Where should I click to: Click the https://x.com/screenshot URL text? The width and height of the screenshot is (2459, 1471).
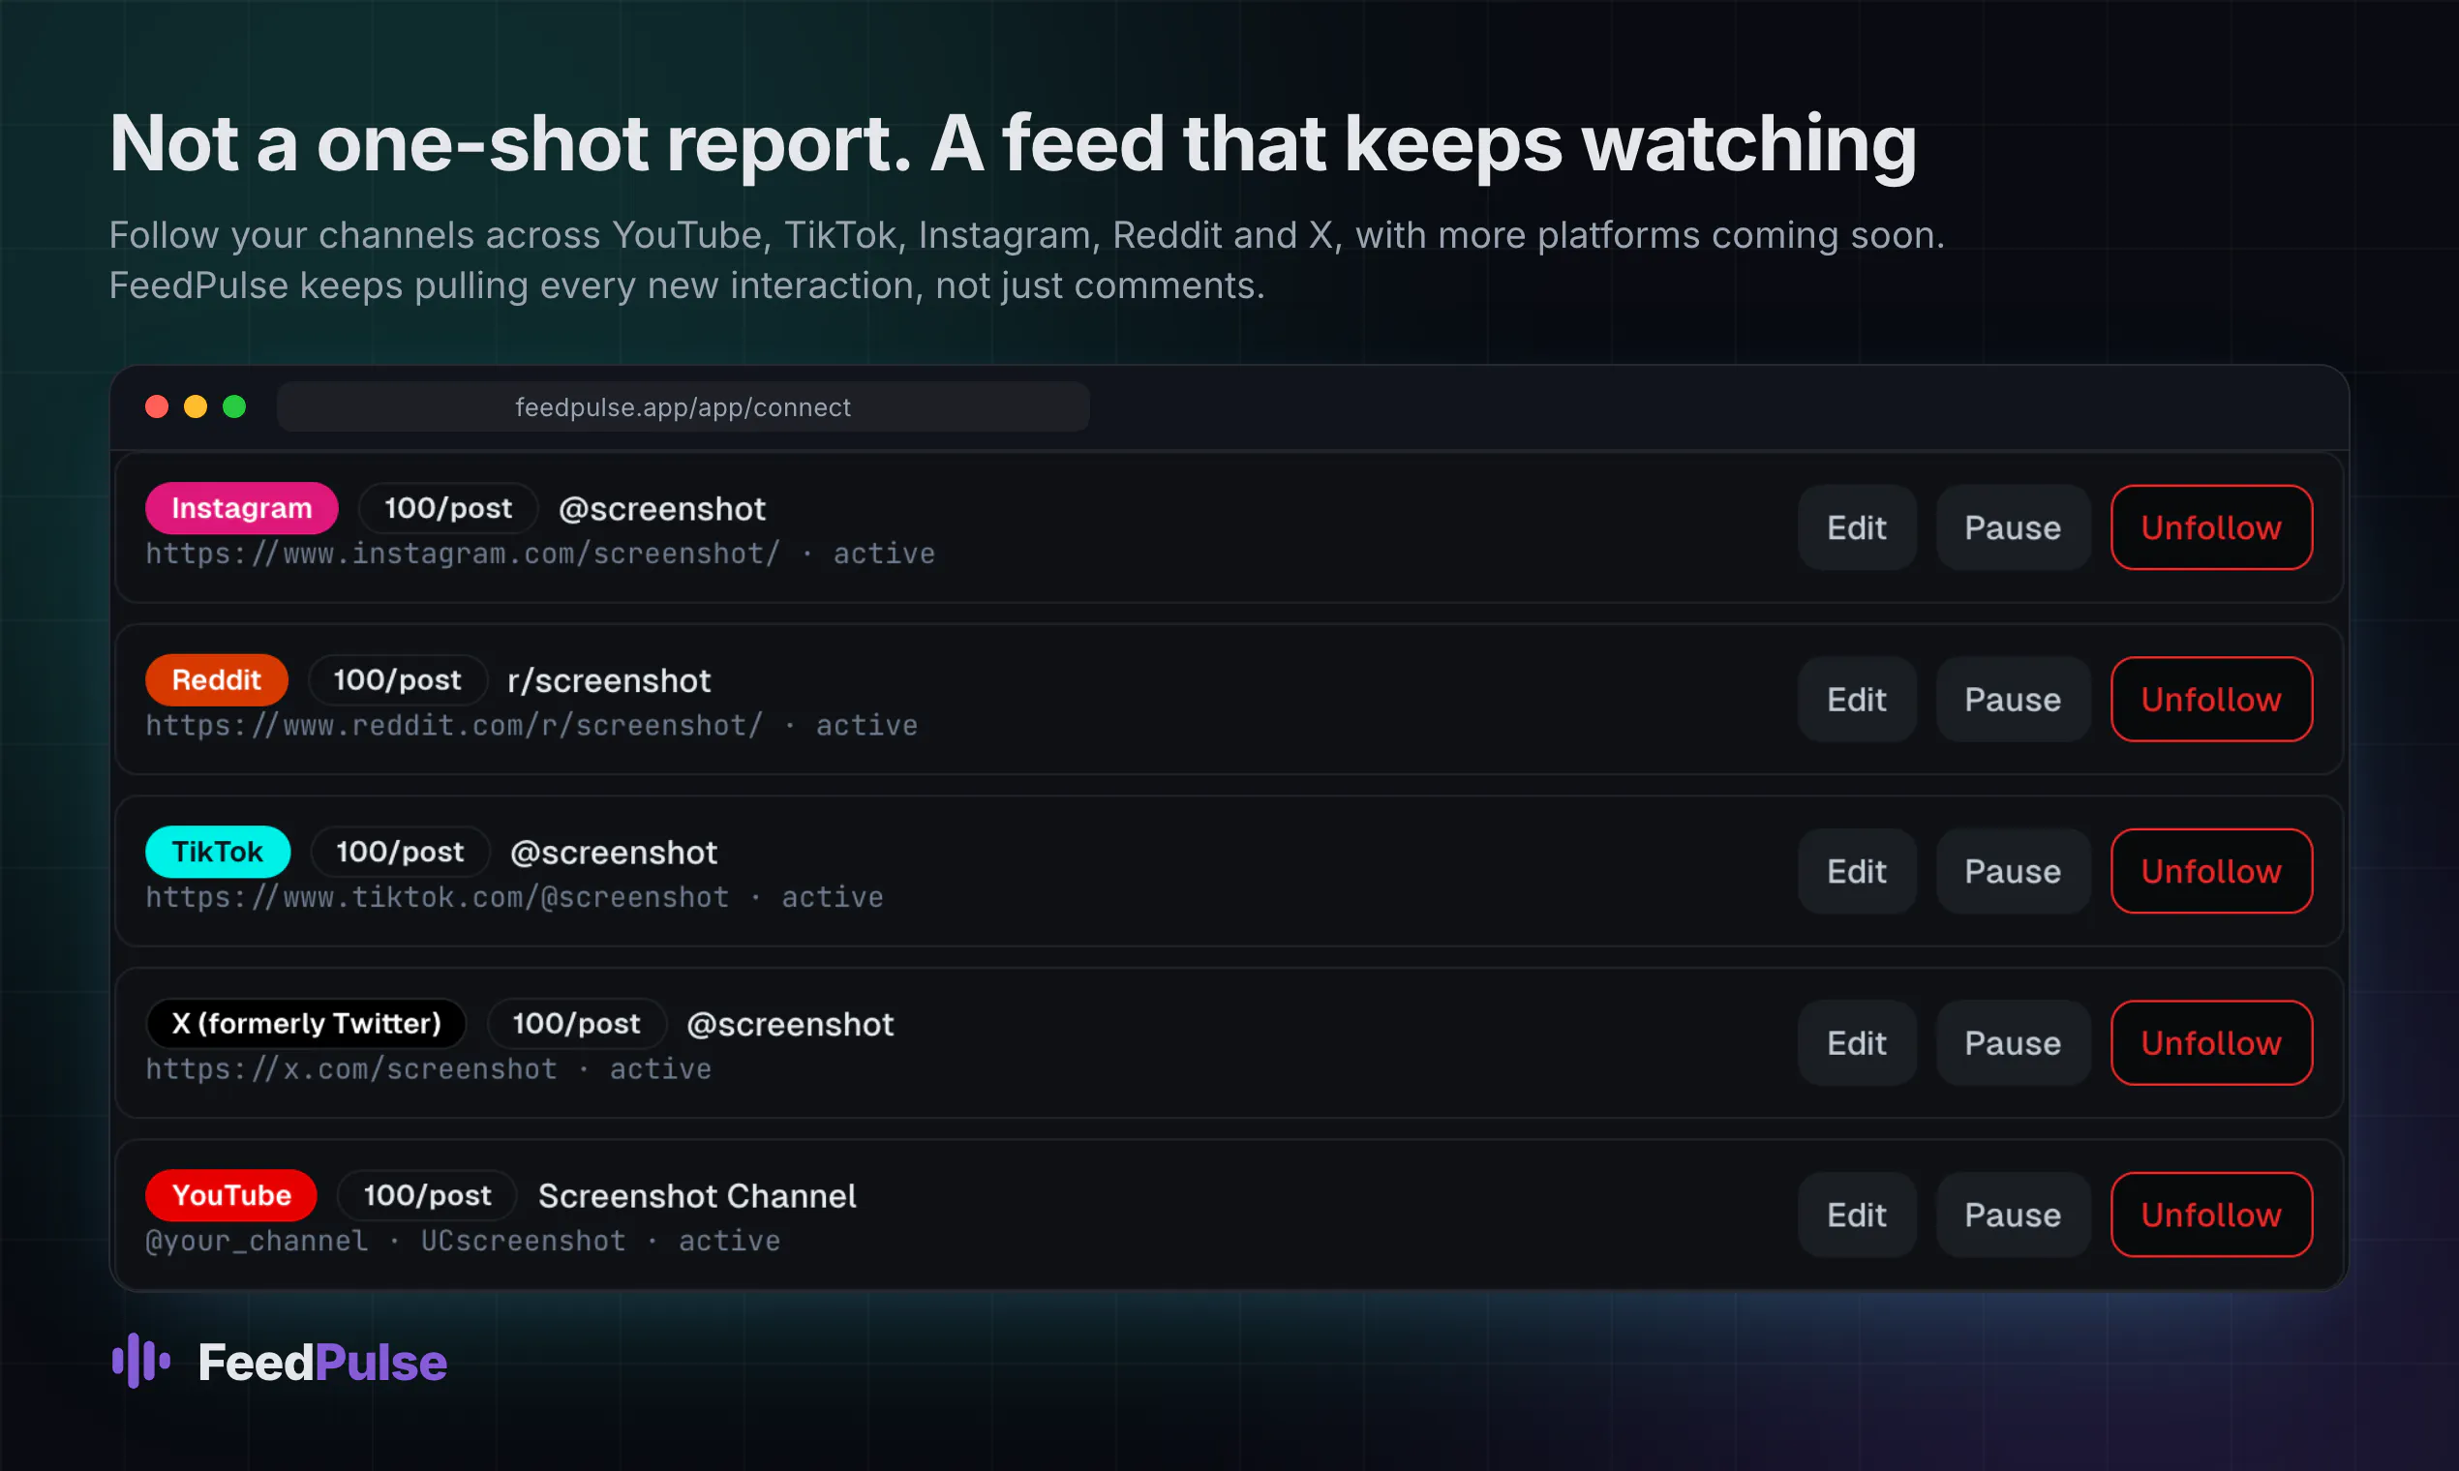(x=352, y=1068)
